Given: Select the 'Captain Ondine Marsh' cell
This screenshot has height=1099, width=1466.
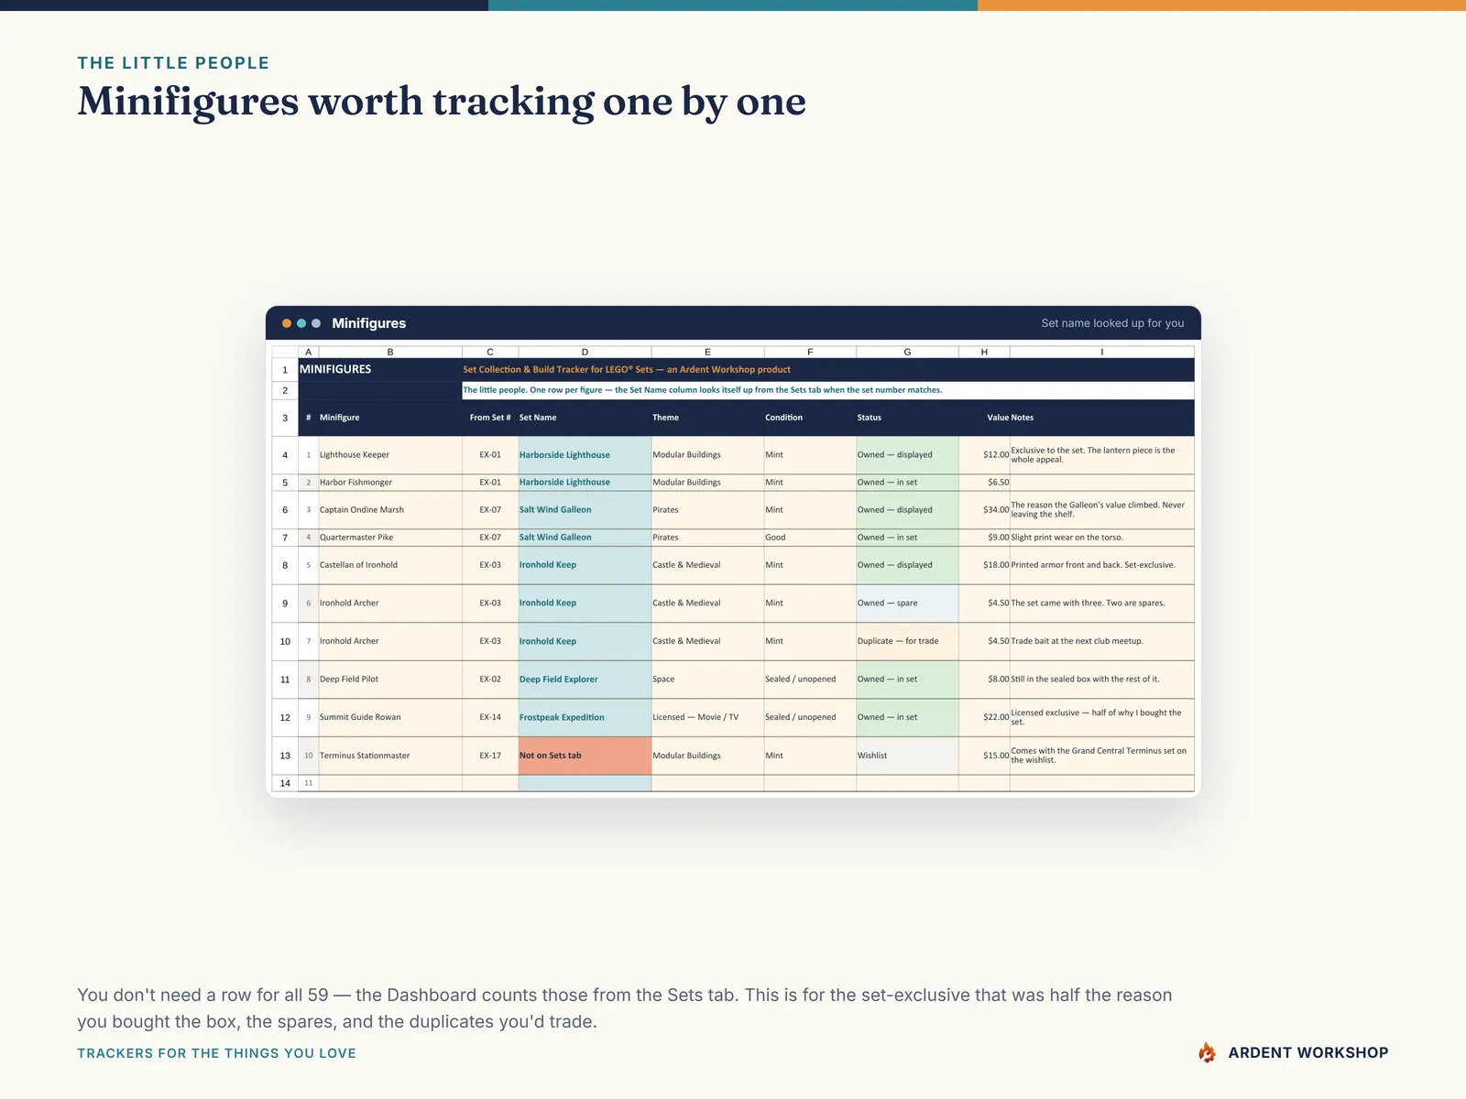Looking at the screenshot, I should pyautogui.click(x=390, y=510).
